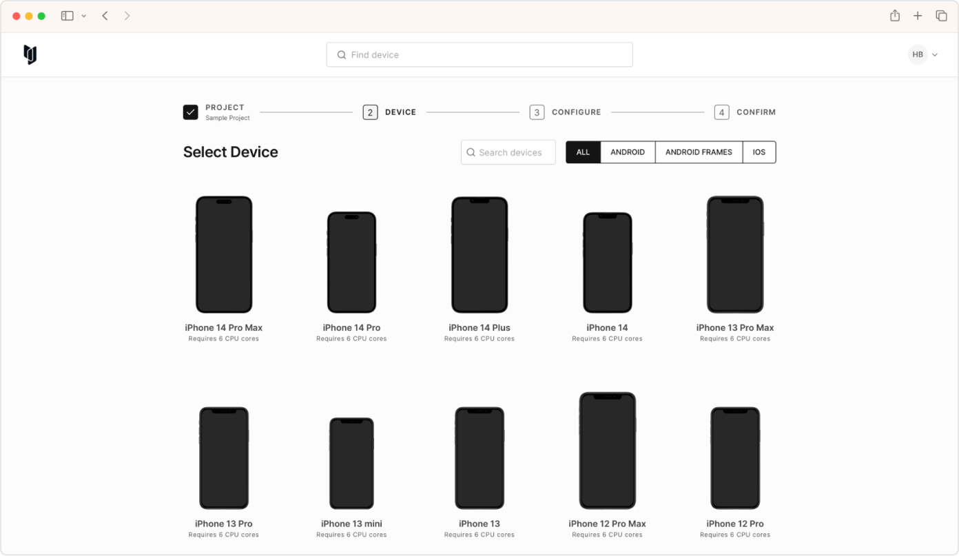This screenshot has height=556, width=959.
Task: Choose the iPhone 12 Pro device image
Action: pyautogui.click(x=735, y=457)
